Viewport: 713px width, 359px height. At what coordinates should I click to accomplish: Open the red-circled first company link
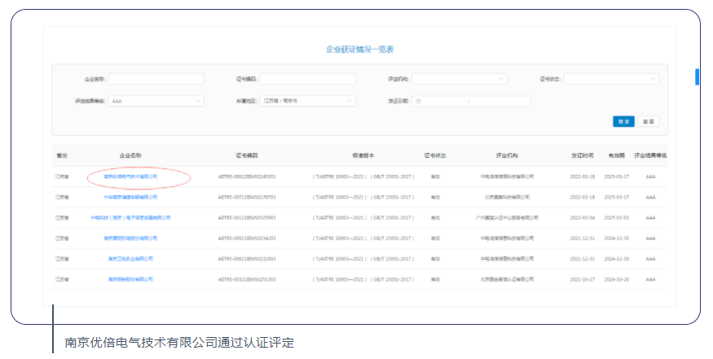tap(130, 176)
